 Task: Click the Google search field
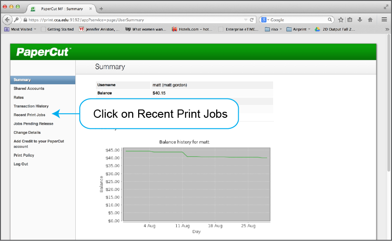click(x=298, y=20)
